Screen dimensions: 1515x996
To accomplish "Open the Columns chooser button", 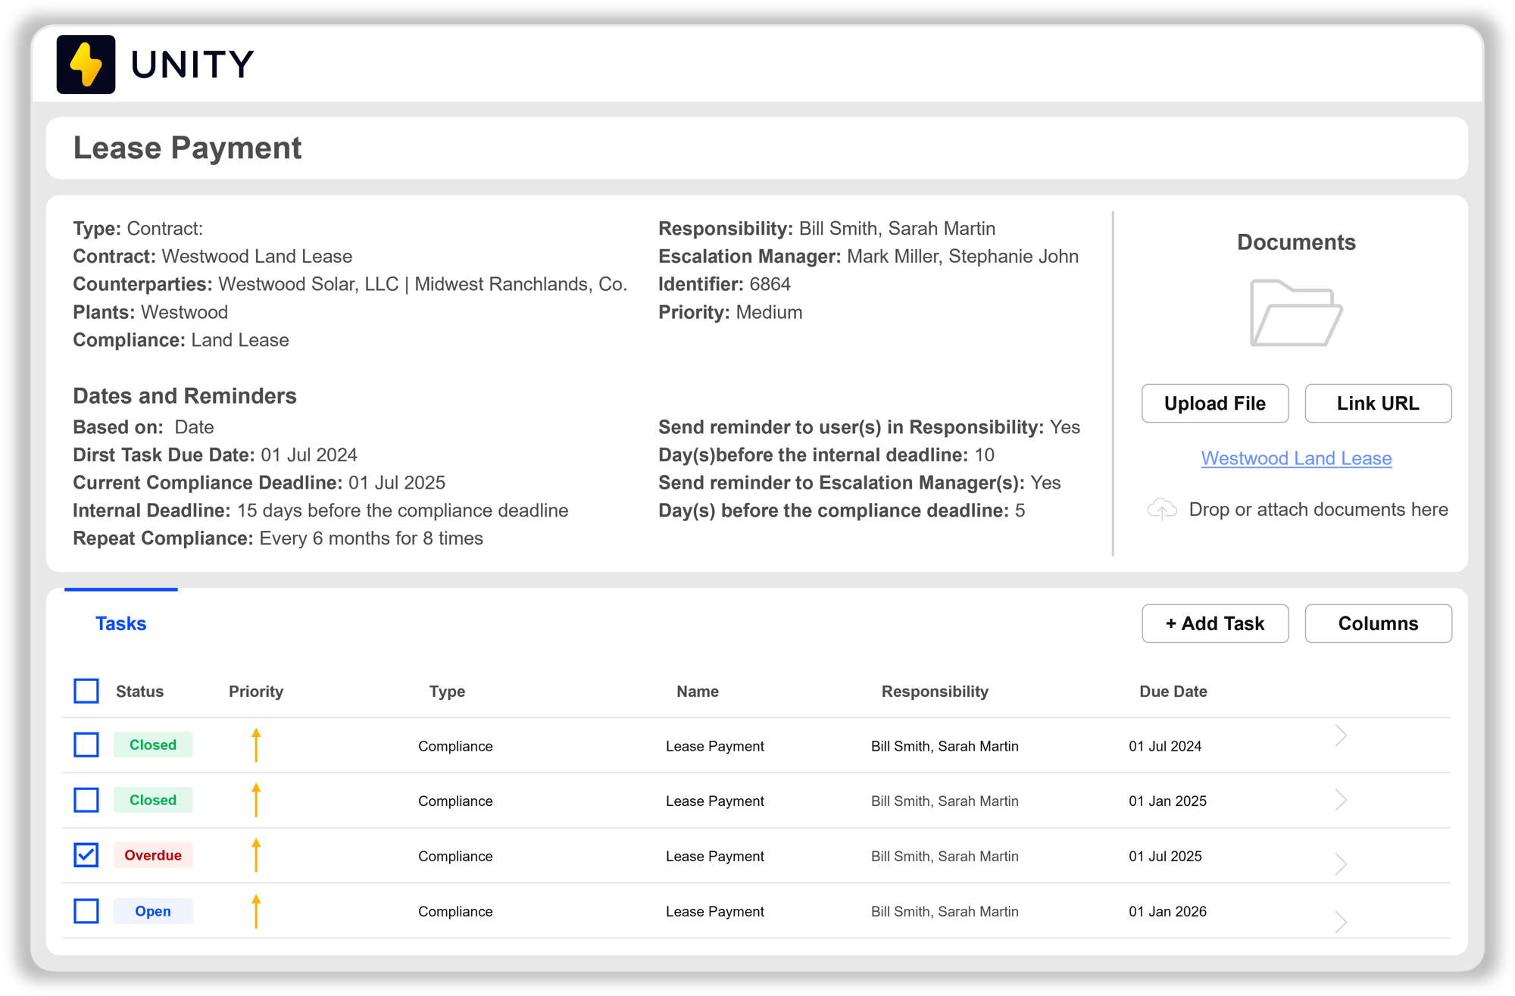I will click(x=1378, y=623).
